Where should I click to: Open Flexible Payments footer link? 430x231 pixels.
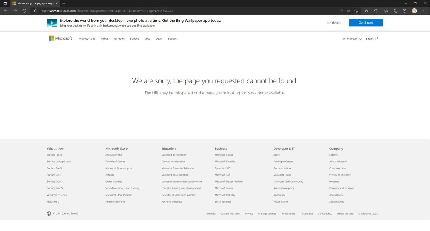click(x=115, y=202)
